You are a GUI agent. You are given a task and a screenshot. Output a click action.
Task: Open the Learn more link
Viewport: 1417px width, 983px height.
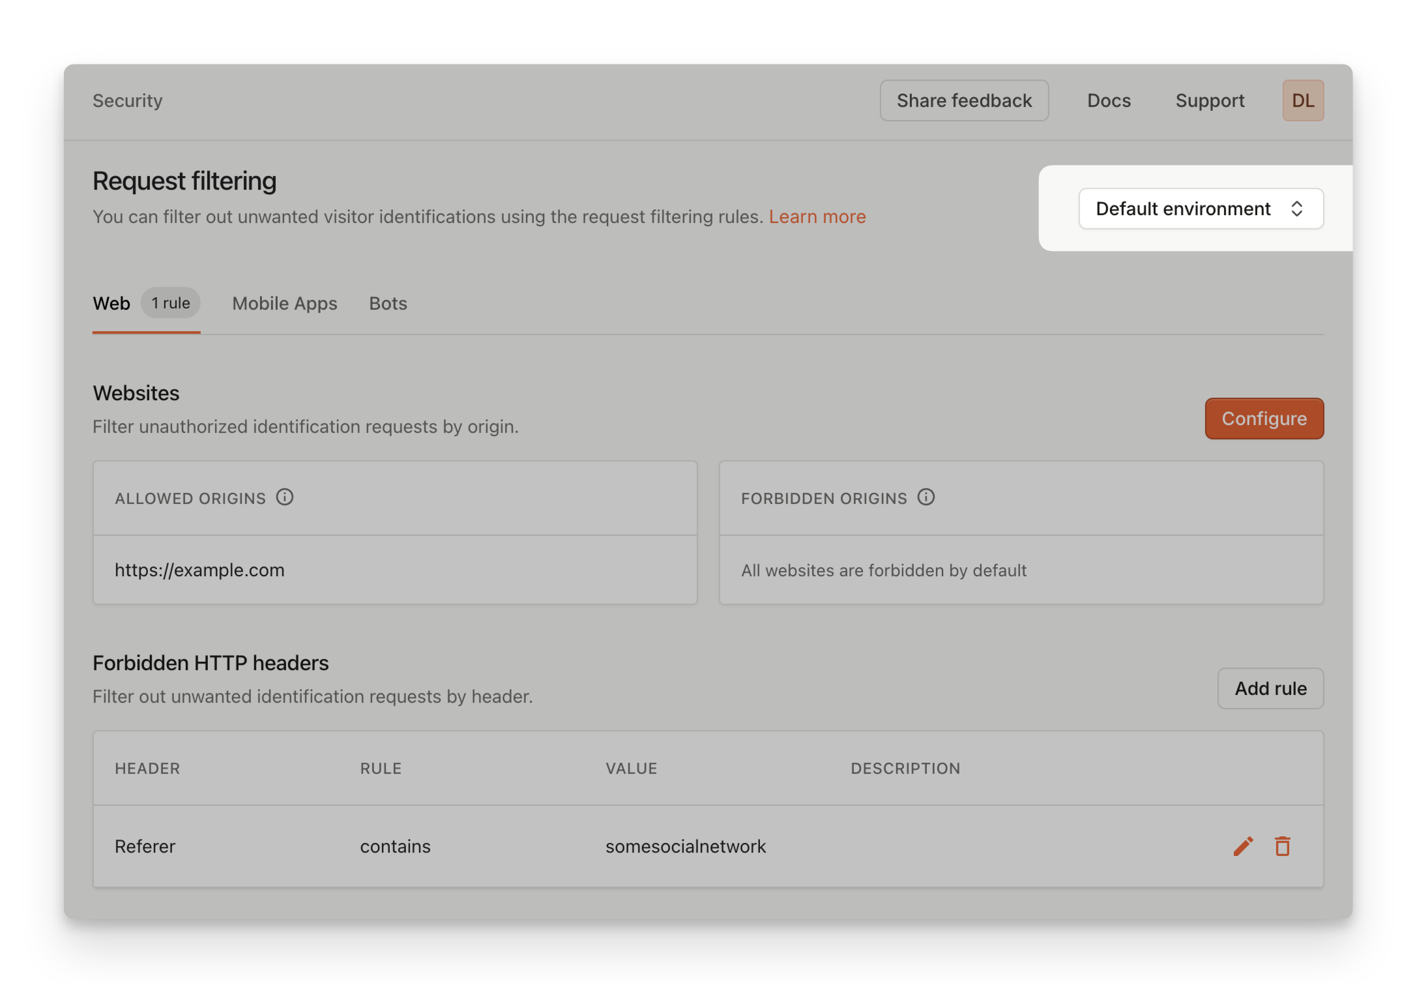click(817, 216)
